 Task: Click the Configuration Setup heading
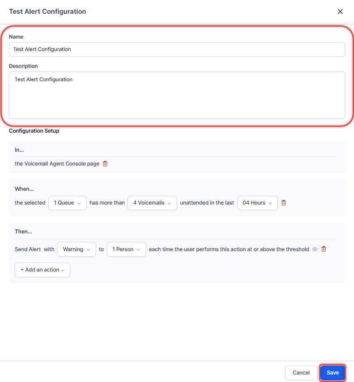(x=34, y=131)
